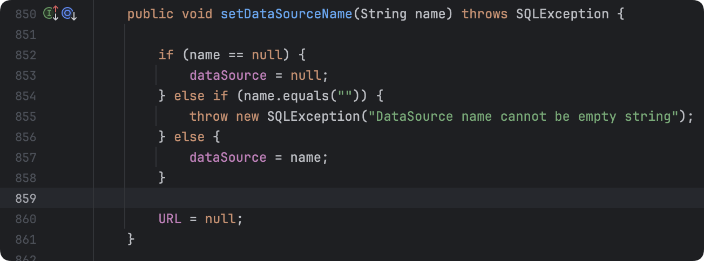704x261 pixels.
Task: Click the throw keyword on line 855
Action: [x=208, y=116]
